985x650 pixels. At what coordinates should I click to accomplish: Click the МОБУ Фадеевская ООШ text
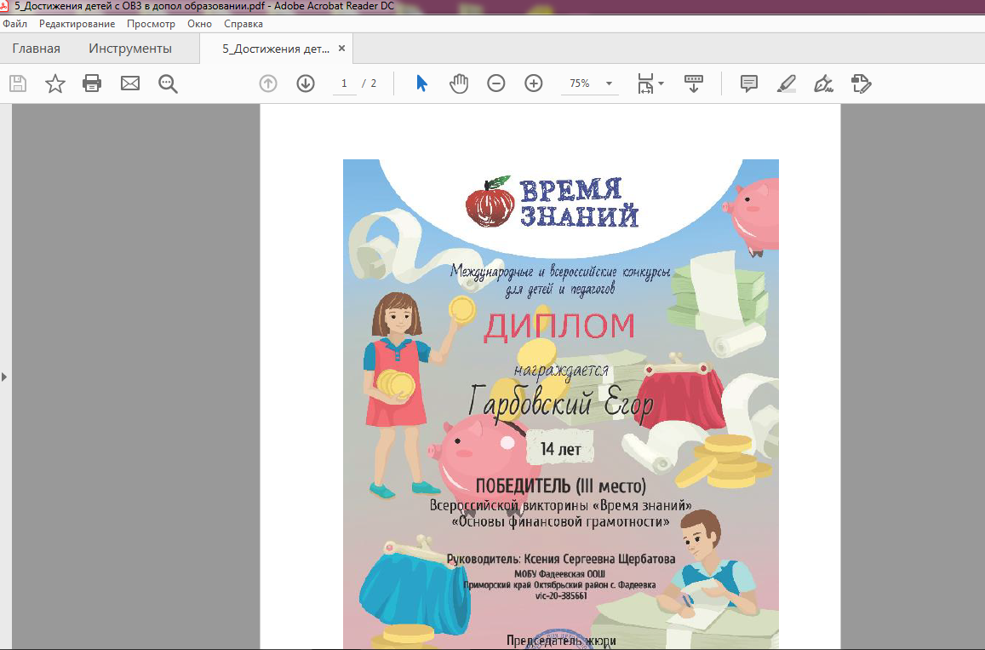[x=559, y=574]
